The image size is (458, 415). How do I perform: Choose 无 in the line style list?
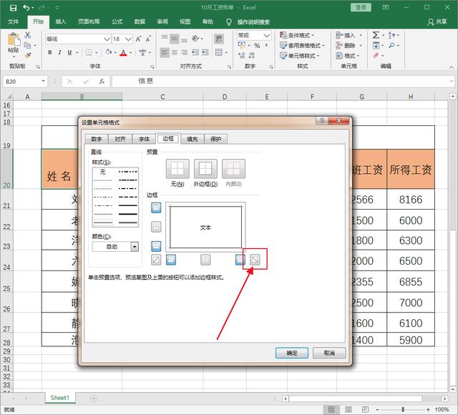(102, 172)
